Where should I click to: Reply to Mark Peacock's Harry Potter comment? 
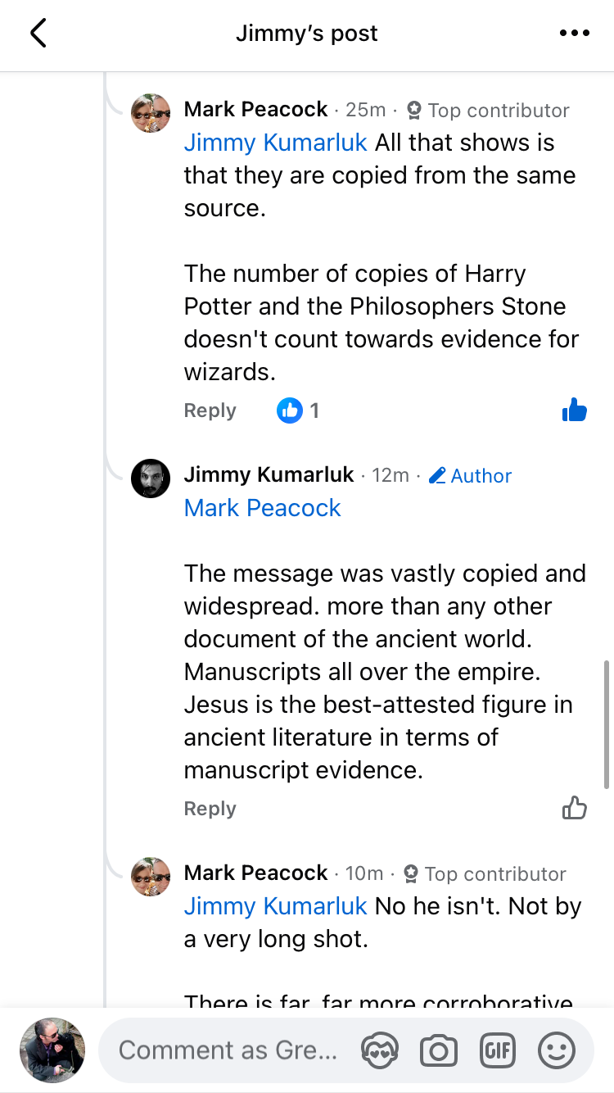click(x=210, y=410)
